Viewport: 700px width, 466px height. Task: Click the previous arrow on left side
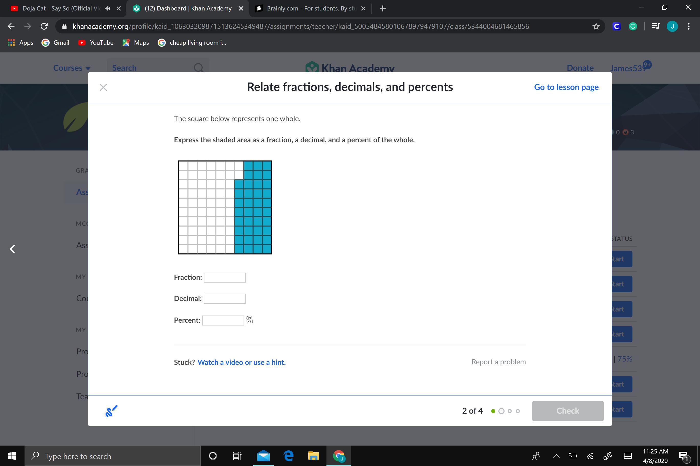click(13, 249)
